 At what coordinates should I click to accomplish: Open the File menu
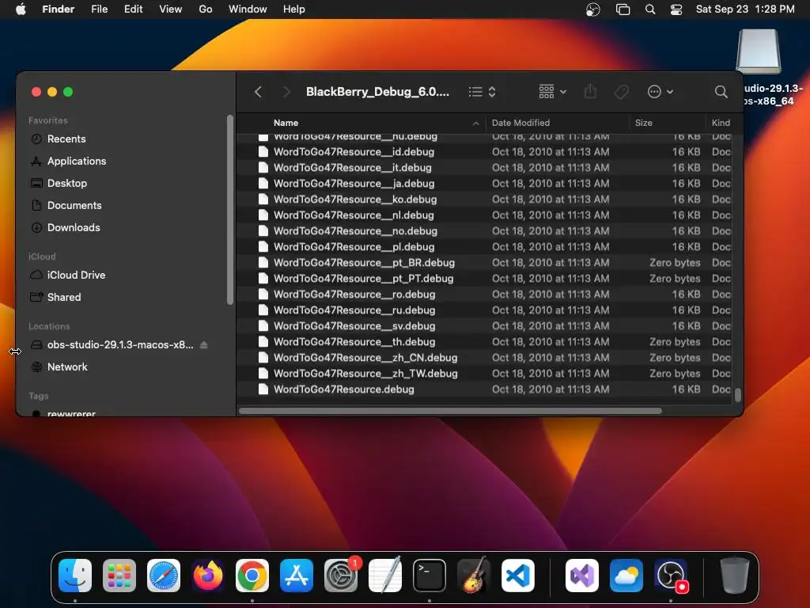point(99,9)
